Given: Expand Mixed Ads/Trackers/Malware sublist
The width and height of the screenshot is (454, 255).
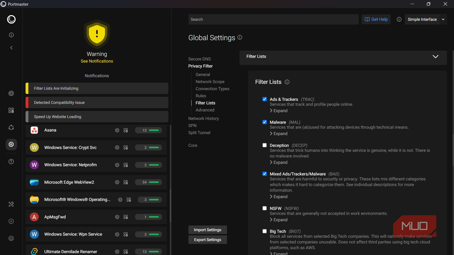Looking at the screenshot, I should 278,197.
